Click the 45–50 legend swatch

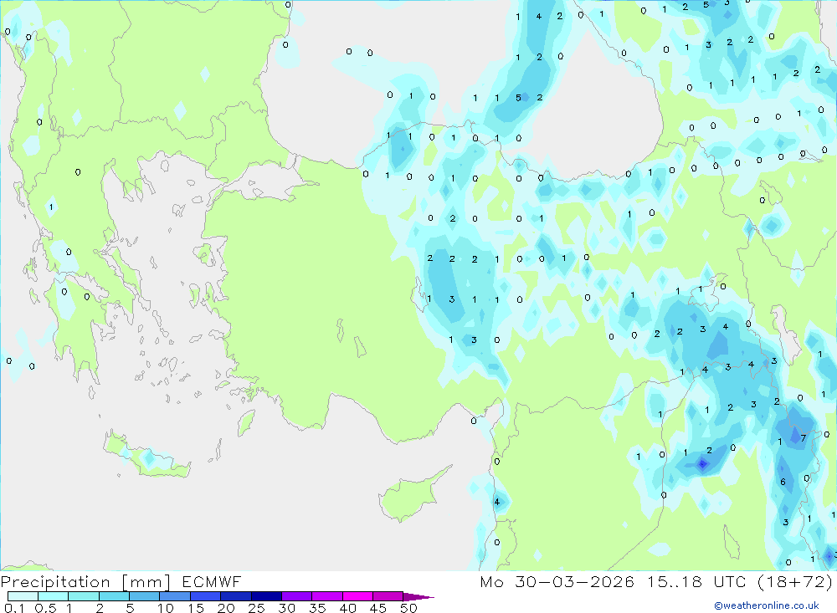[388, 596]
